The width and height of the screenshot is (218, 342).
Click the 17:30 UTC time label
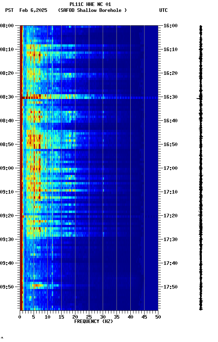tap(170, 240)
